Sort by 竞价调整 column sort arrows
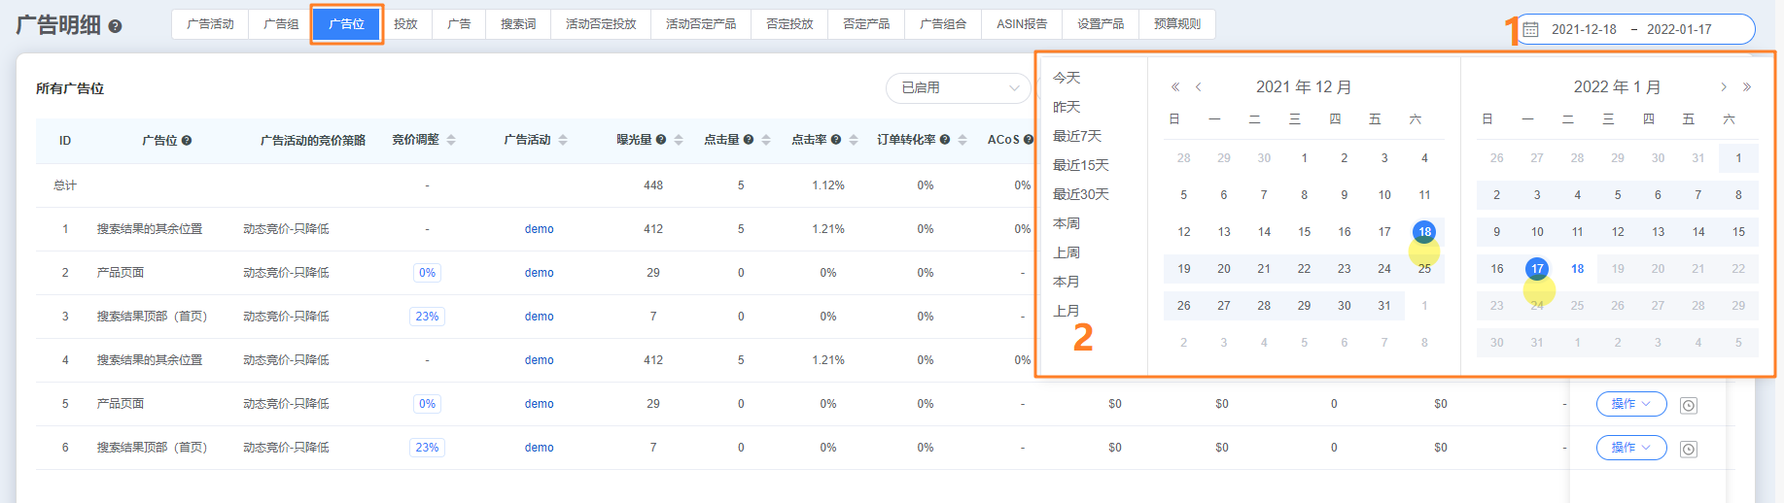The height and width of the screenshot is (503, 1784). point(451,140)
